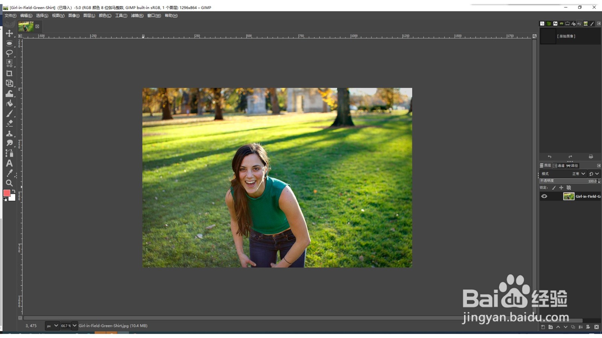Switch to the 通道 channels tab
The image size is (602, 338).
(559, 166)
